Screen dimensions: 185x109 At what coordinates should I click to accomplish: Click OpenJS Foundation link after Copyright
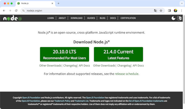(x=32, y=97)
